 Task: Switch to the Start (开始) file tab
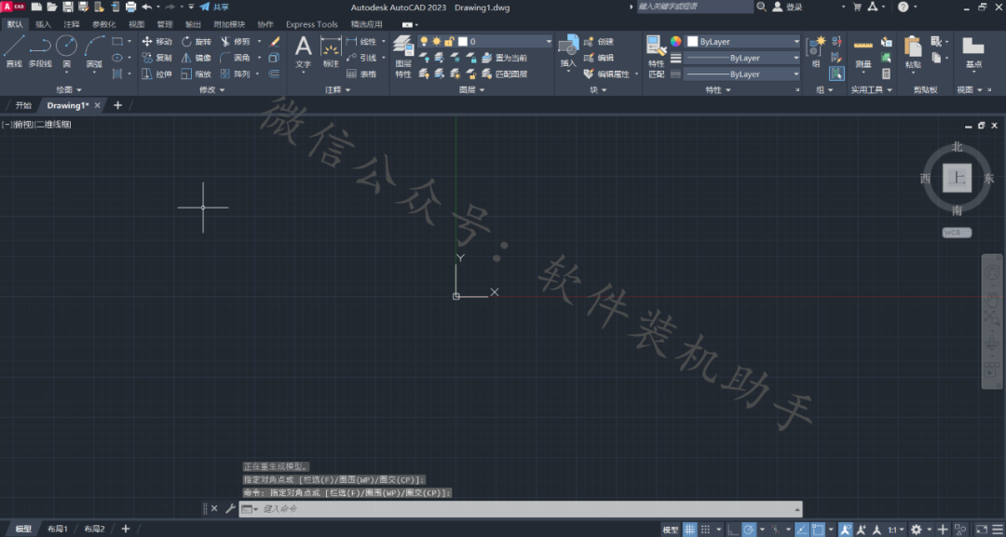[x=23, y=105]
